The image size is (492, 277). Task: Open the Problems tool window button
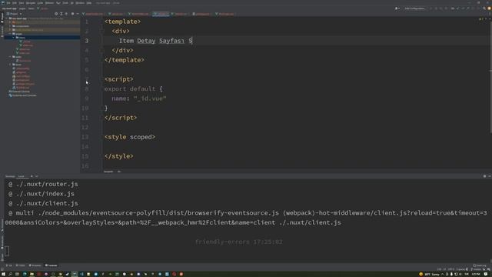tap(35, 265)
